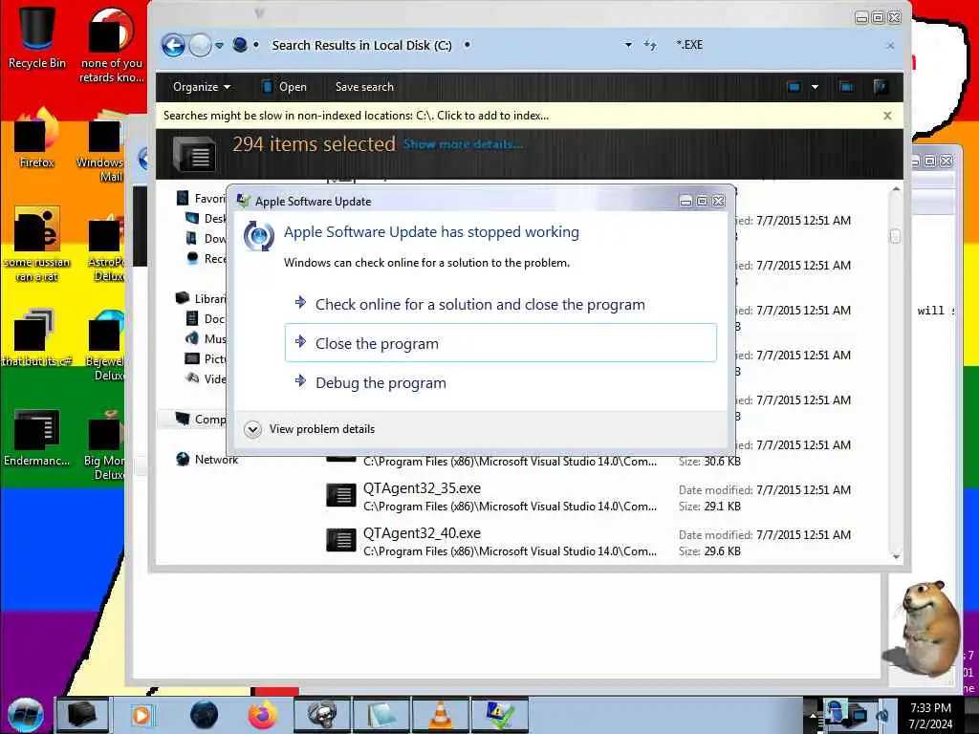979x734 pixels.
Task: Select Computer in navigation pane
Action: [201, 419]
